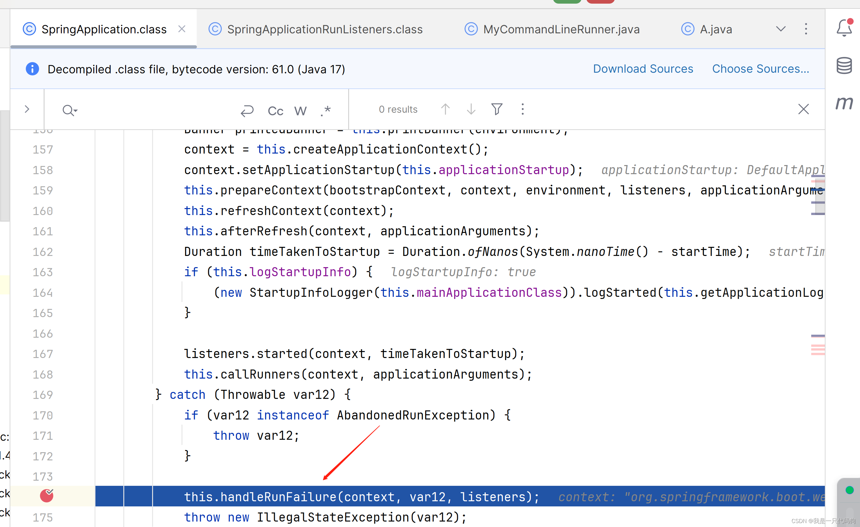The image size is (860, 527).
Task: Open the search history magnifier dropdown
Action: 70,110
